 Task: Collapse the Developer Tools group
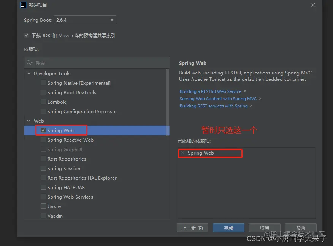pos(29,73)
